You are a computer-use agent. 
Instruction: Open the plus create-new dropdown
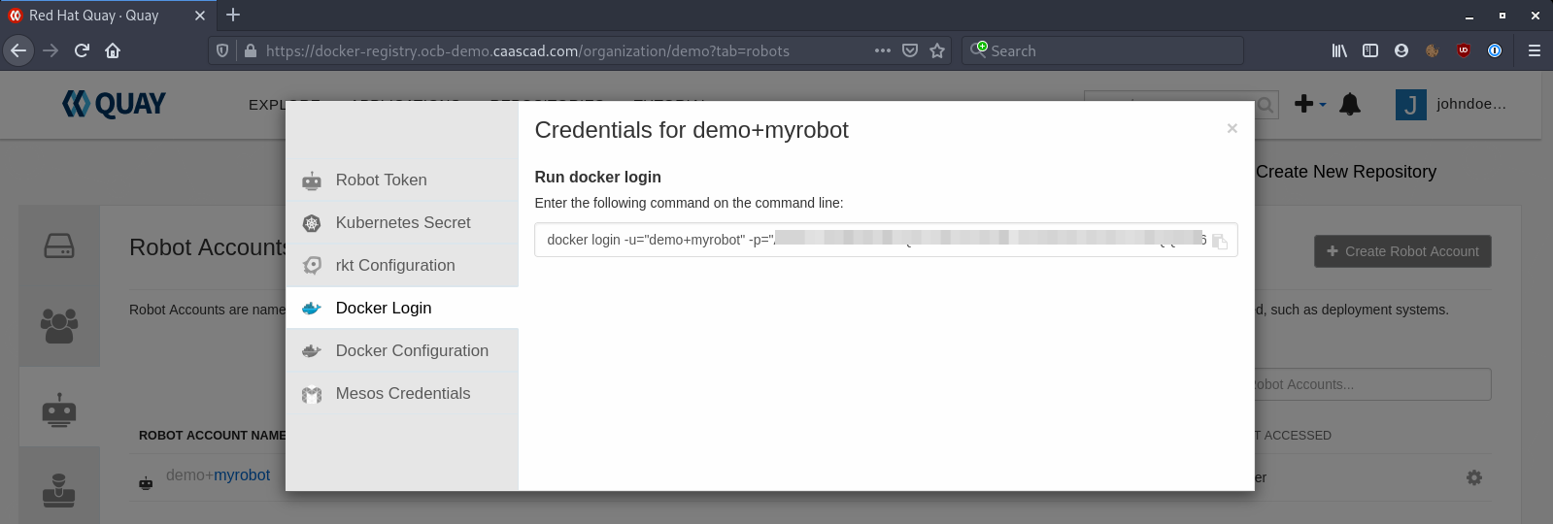point(1310,104)
